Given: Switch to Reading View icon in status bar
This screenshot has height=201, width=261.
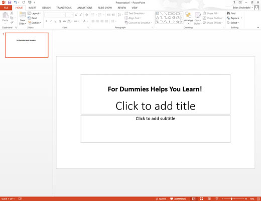Looking at the screenshot, I should tap(209, 199).
